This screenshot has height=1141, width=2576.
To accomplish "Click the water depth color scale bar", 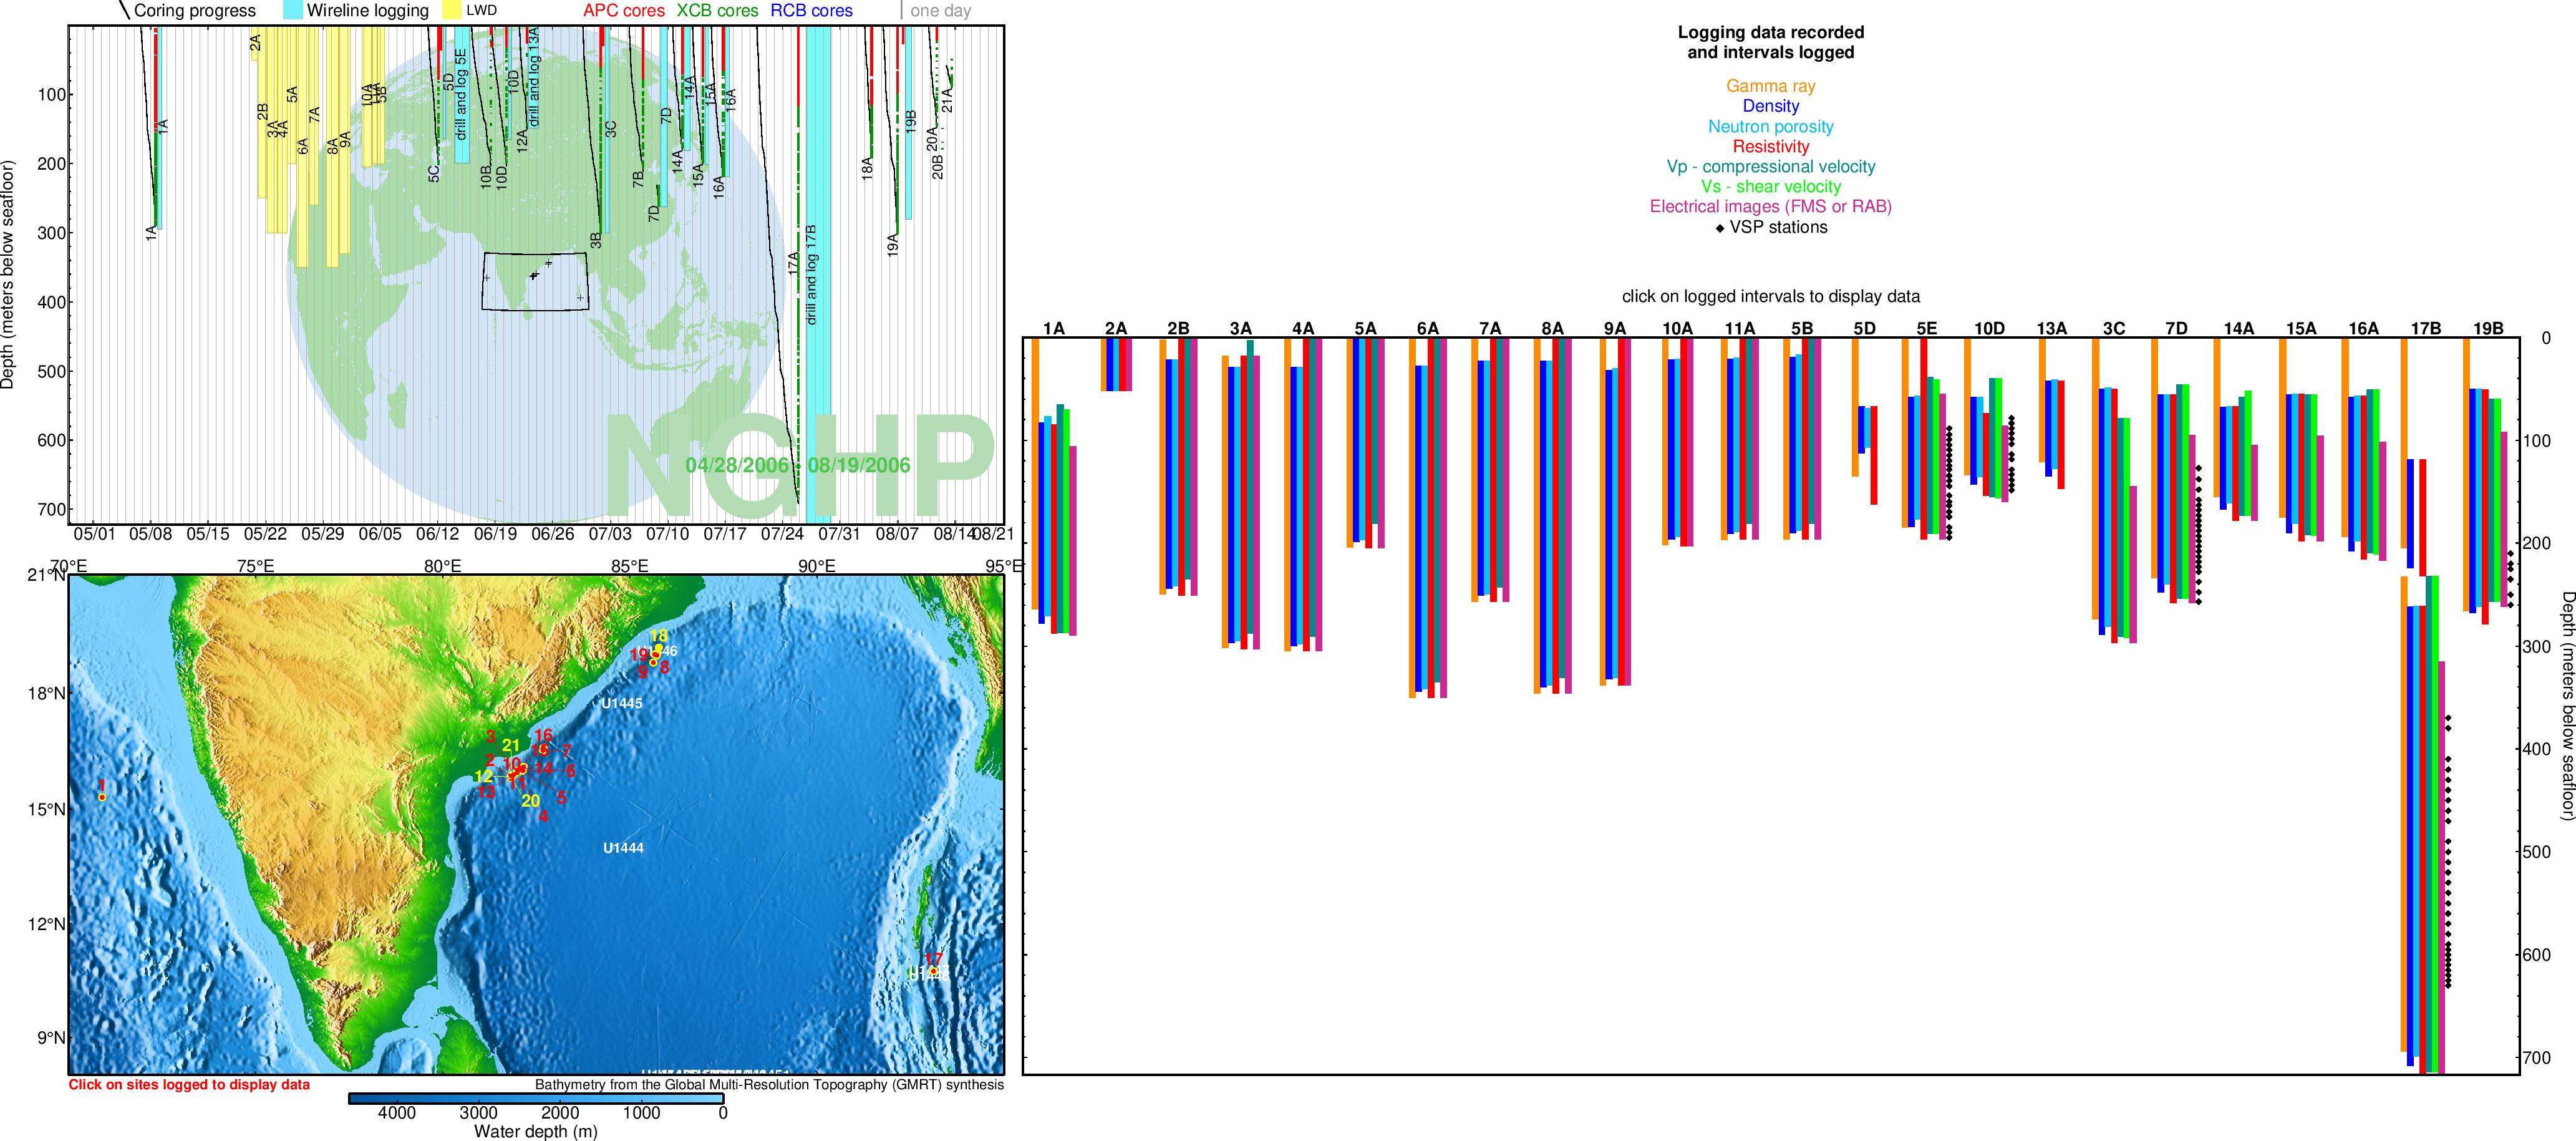I will tap(536, 1098).
